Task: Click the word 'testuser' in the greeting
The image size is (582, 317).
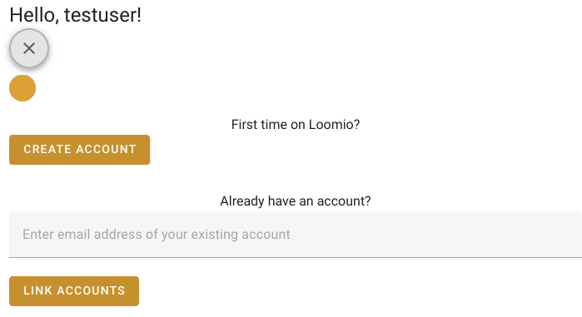Action: click(101, 15)
